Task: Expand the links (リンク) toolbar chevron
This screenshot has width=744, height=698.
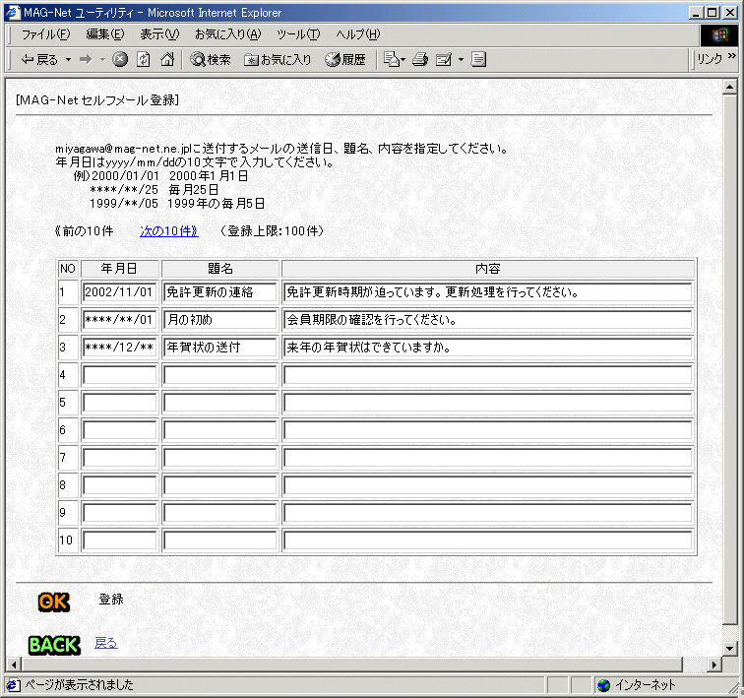Action: click(731, 57)
